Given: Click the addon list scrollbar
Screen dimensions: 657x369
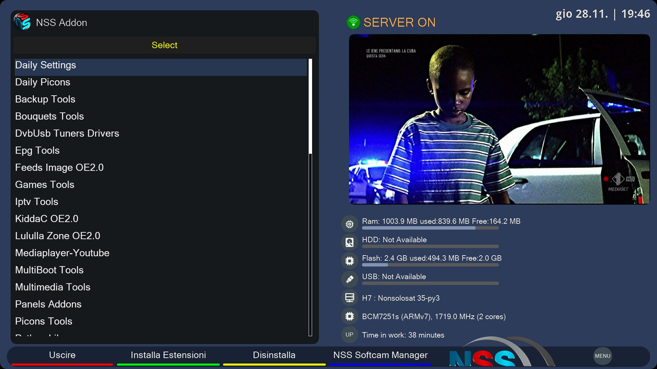Looking at the screenshot, I should point(311,197).
